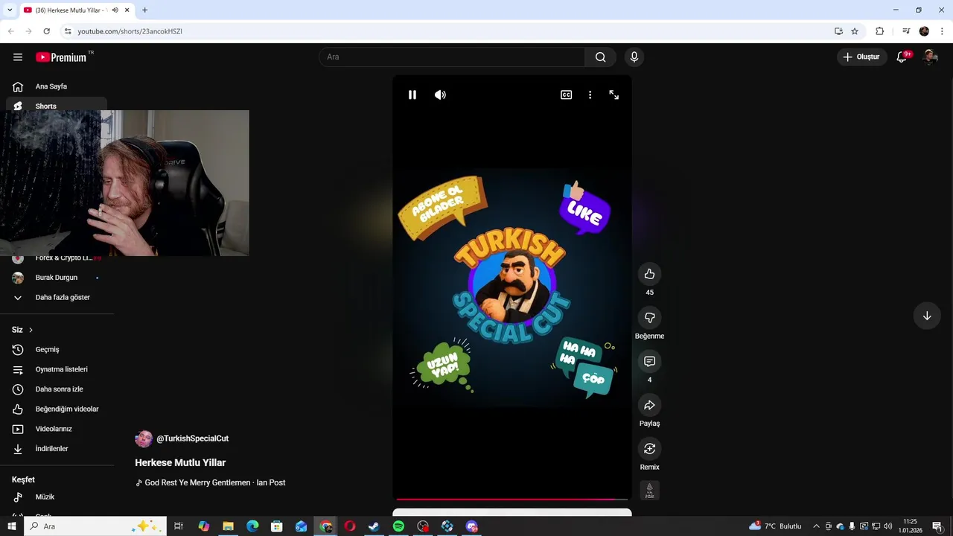Expand the Short to fullscreen
The height and width of the screenshot is (536, 953).
(x=614, y=95)
